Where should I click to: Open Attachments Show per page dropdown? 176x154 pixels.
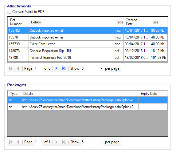pos(102,68)
